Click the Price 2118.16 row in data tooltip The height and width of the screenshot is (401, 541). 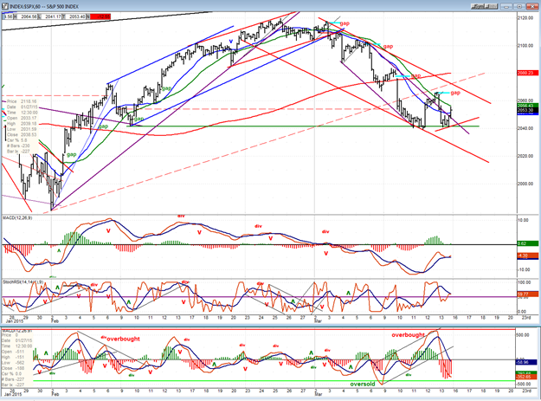pos(23,101)
